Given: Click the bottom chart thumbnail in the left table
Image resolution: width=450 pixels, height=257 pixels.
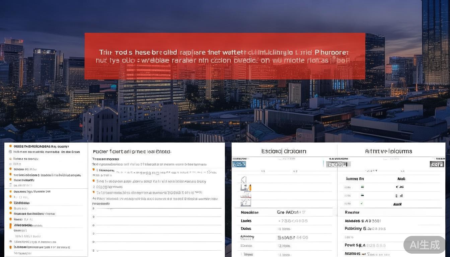Looking at the screenshot, I should 245,202.
